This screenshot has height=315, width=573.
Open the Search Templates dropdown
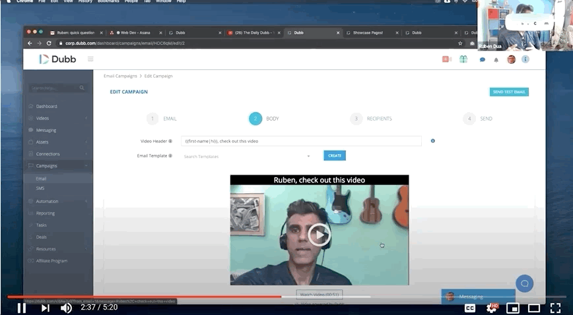[247, 156]
